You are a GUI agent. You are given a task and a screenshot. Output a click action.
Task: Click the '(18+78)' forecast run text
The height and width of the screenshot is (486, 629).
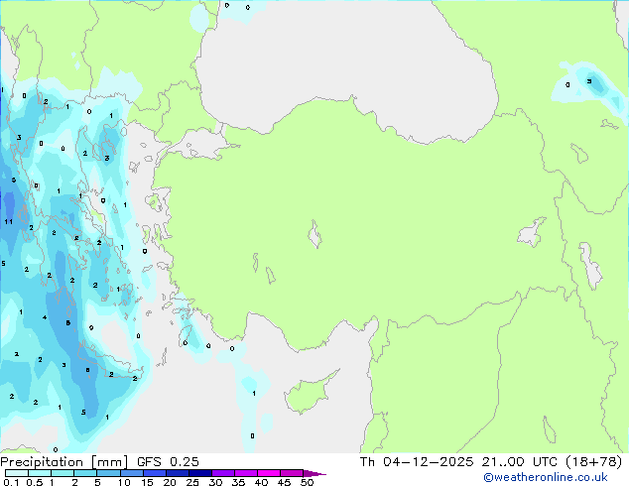coord(594,462)
